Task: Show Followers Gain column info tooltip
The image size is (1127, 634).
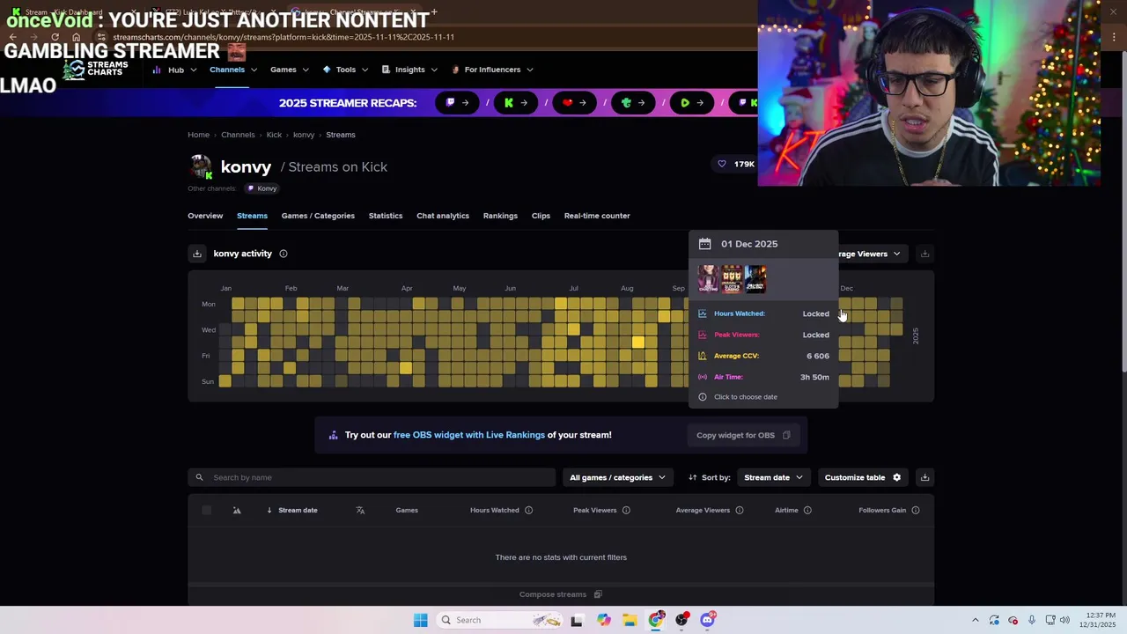Action: [x=916, y=510]
